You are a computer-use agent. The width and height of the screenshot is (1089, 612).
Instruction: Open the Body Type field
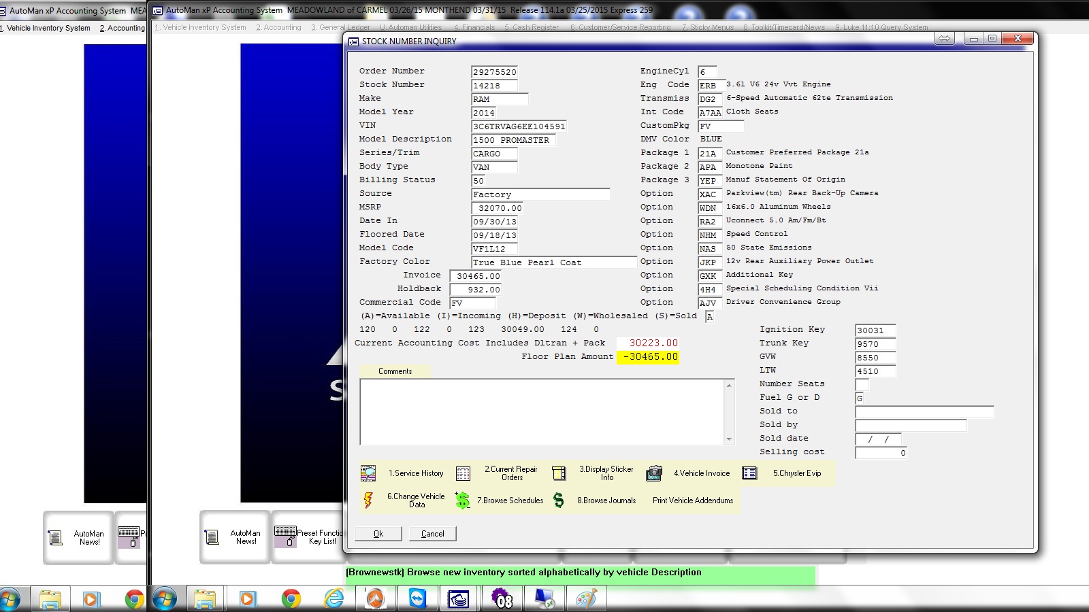click(x=494, y=167)
